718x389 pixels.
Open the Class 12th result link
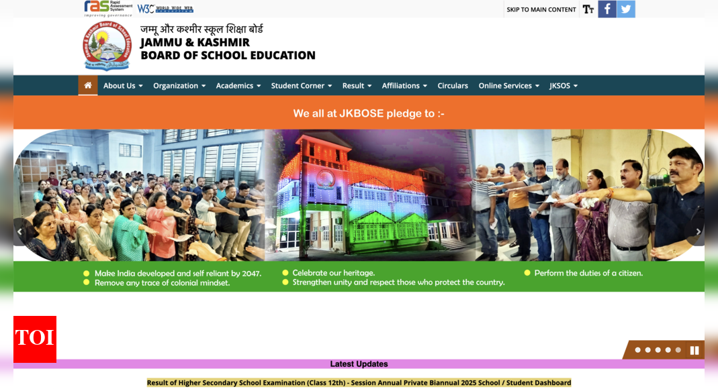point(359,382)
